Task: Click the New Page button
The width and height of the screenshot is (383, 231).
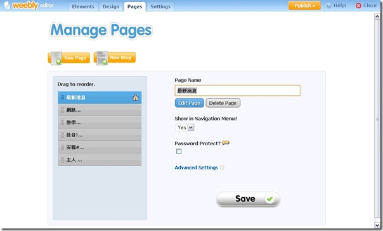Action: 69,58
